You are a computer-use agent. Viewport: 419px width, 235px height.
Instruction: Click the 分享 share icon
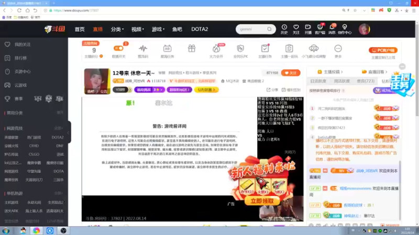point(272,90)
